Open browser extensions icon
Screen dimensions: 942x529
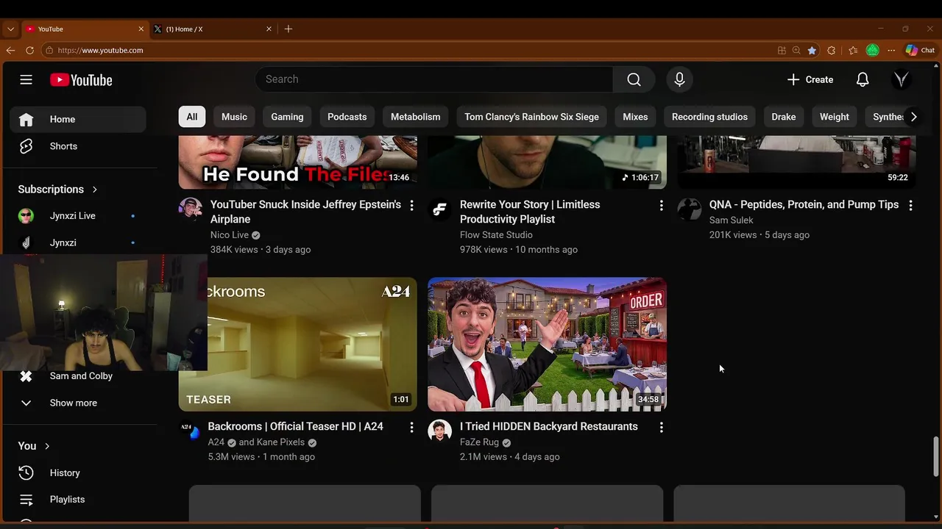[x=832, y=50]
